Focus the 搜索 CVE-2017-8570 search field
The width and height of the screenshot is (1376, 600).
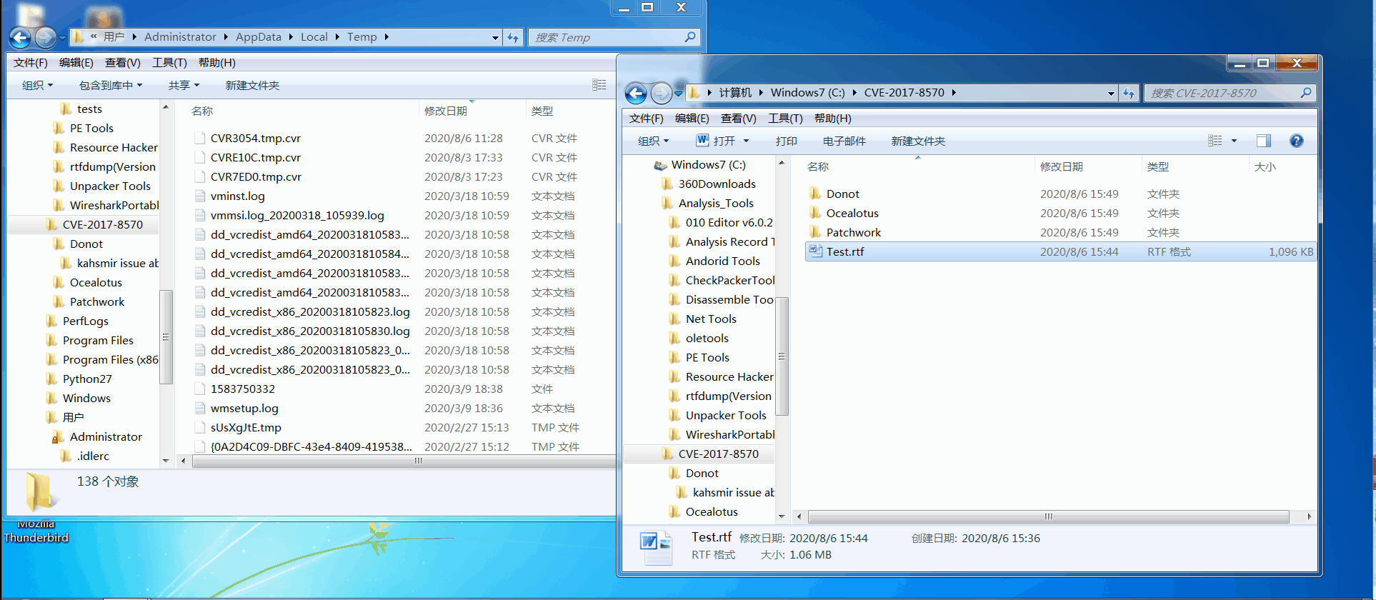tap(1223, 93)
